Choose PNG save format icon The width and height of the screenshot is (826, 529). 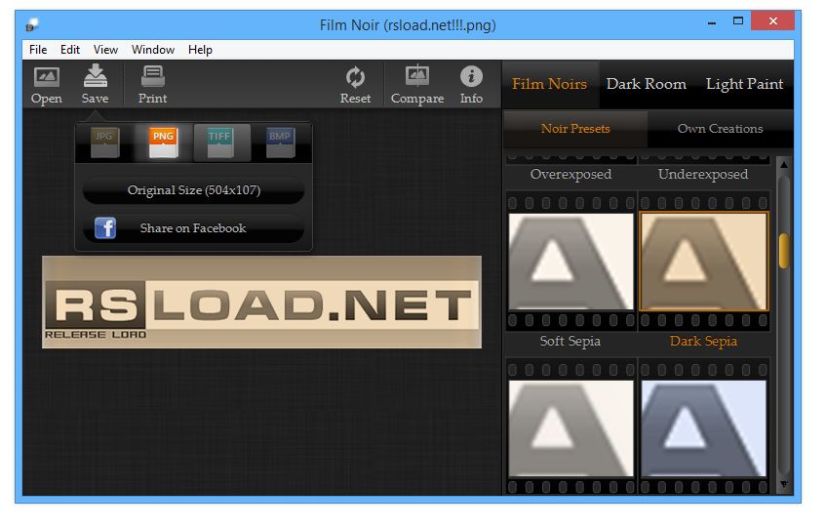point(163,142)
